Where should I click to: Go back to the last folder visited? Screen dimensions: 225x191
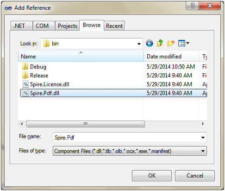tap(150, 44)
